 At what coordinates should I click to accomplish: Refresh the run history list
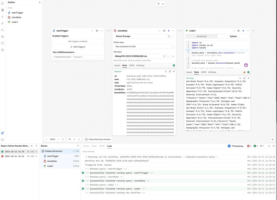click(32, 146)
